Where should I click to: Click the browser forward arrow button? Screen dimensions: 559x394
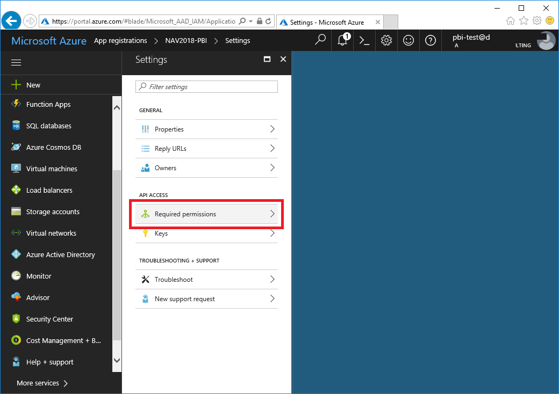coord(30,21)
